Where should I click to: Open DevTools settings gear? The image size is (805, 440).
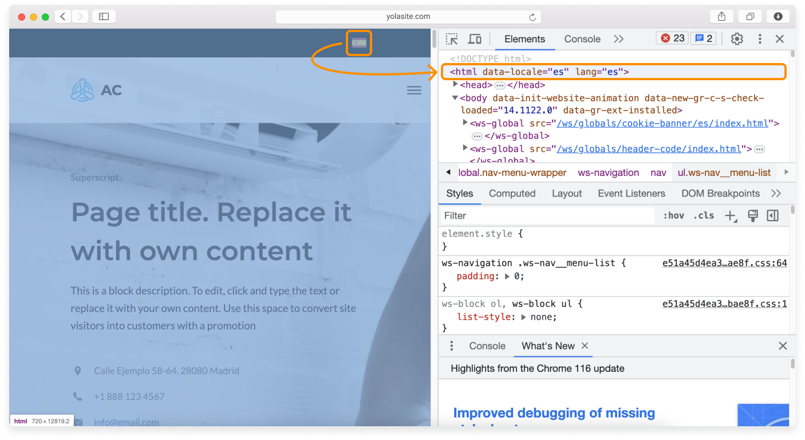click(737, 39)
